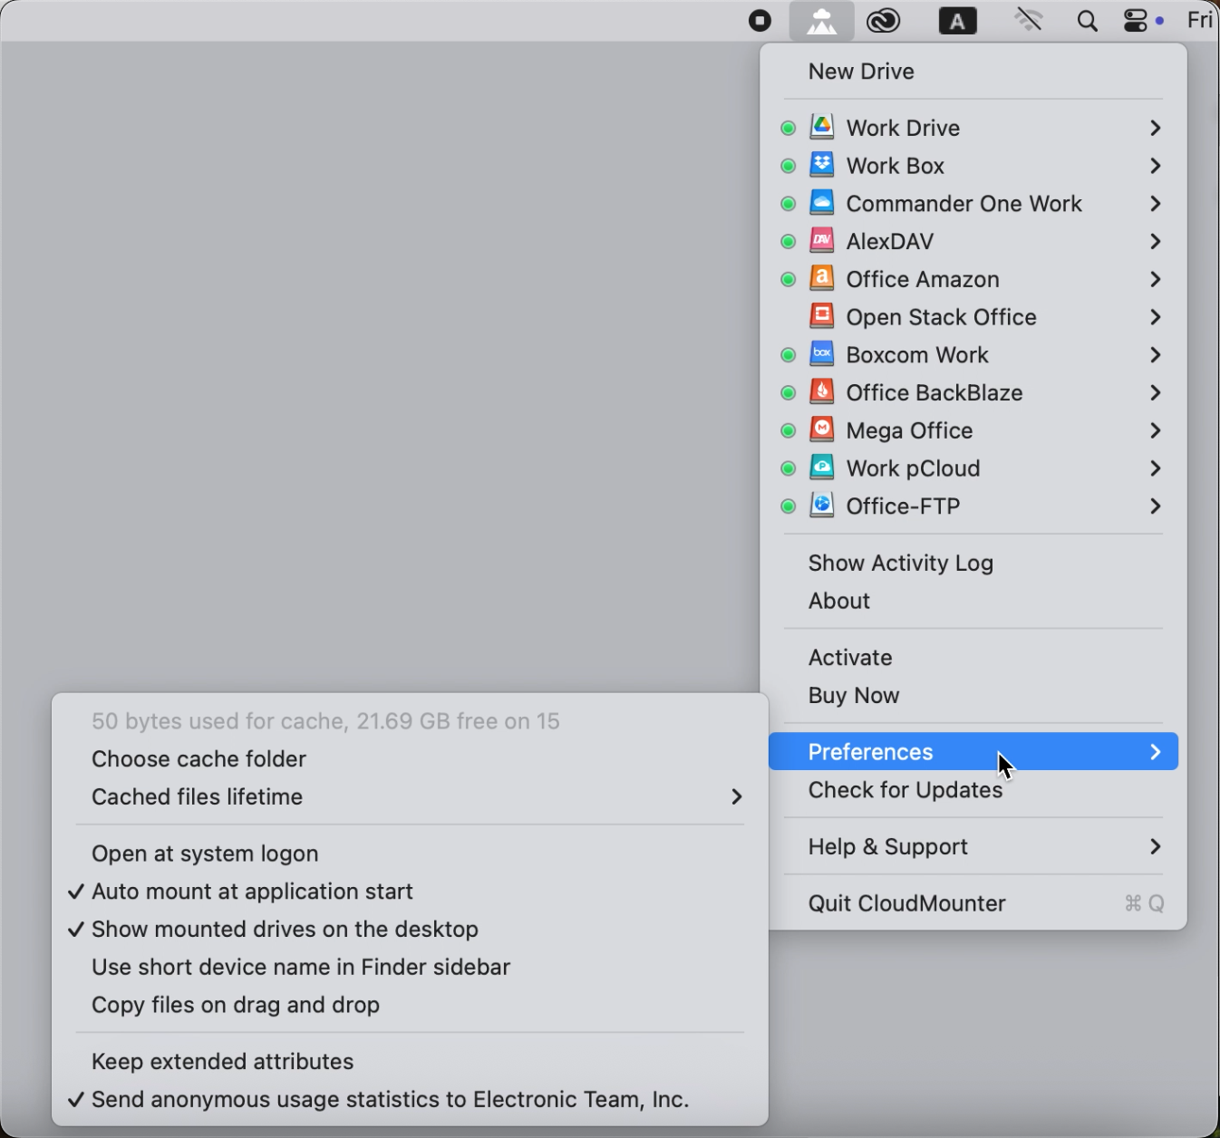Disable Auto mount at application start
This screenshot has width=1220, height=1138.
click(x=411, y=892)
